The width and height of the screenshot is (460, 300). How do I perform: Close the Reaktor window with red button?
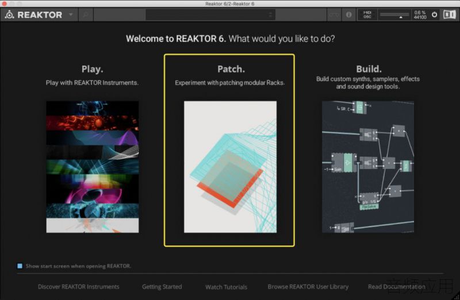[4, 3]
